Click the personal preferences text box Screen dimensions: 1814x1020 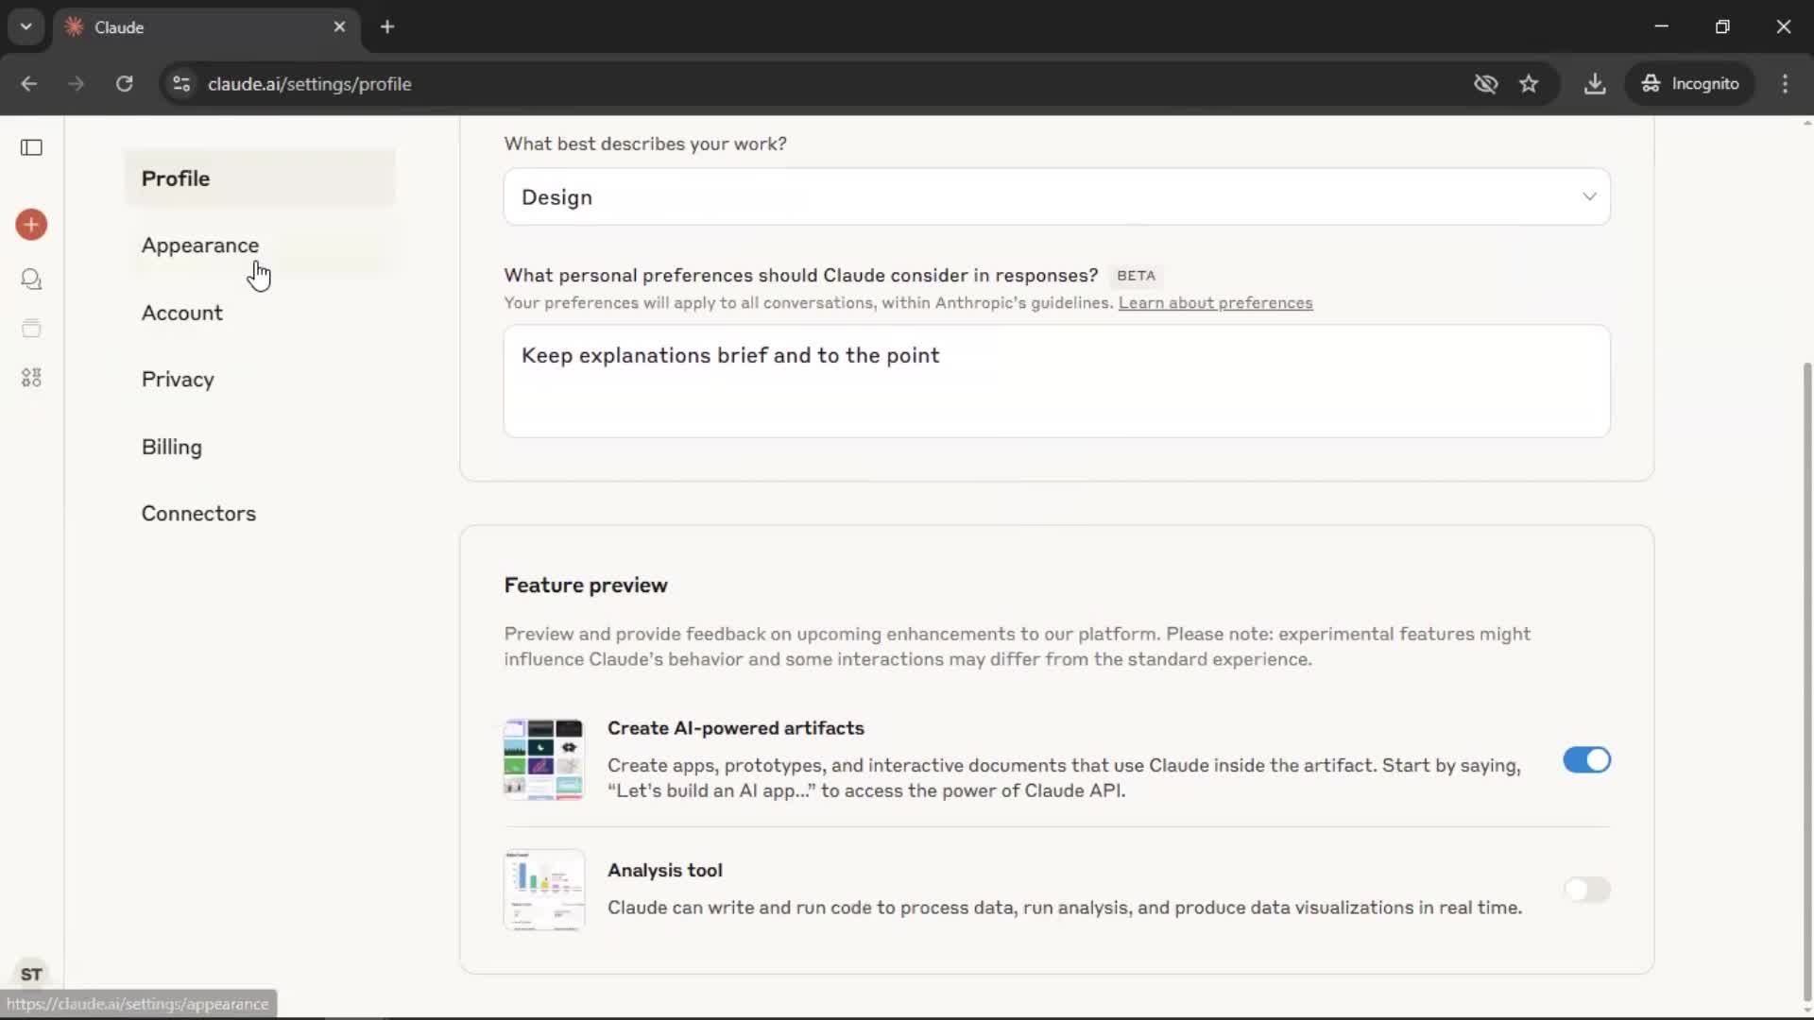coord(1056,381)
